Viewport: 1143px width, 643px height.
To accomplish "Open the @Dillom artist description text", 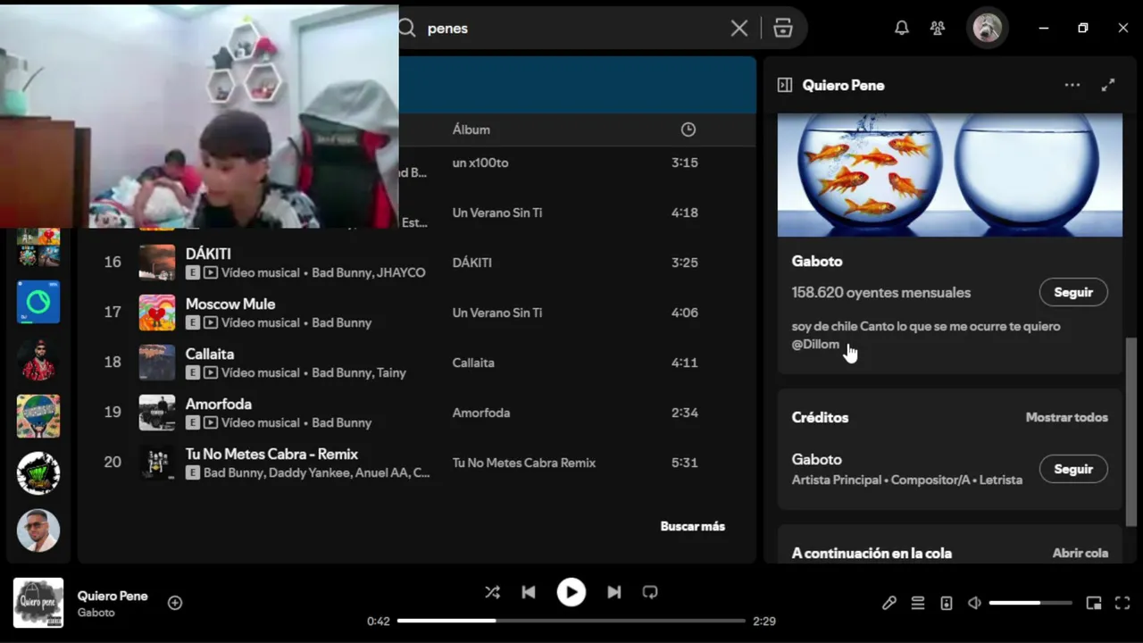I will point(815,344).
